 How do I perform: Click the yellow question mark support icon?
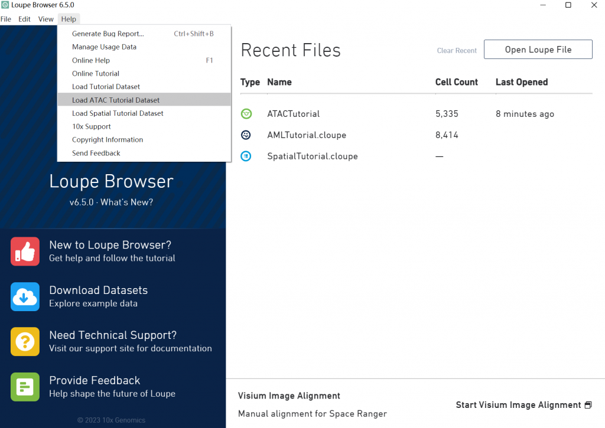point(25,342)
